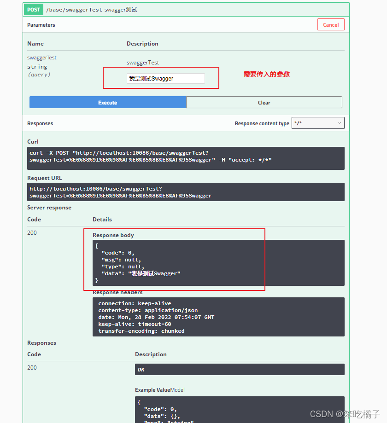Click the keep-alive: timeout=60 header line

click(135, 324)
